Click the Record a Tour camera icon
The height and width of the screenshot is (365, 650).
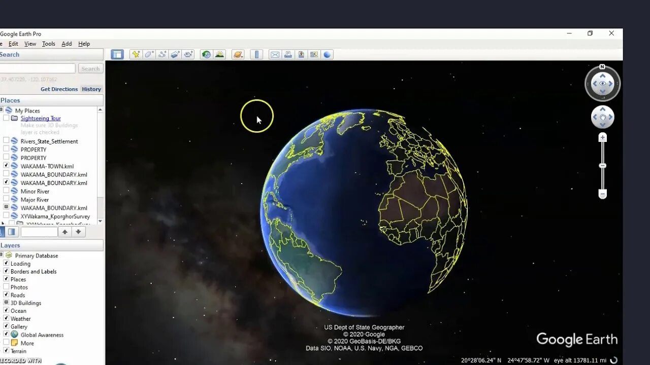pos(188,55)
